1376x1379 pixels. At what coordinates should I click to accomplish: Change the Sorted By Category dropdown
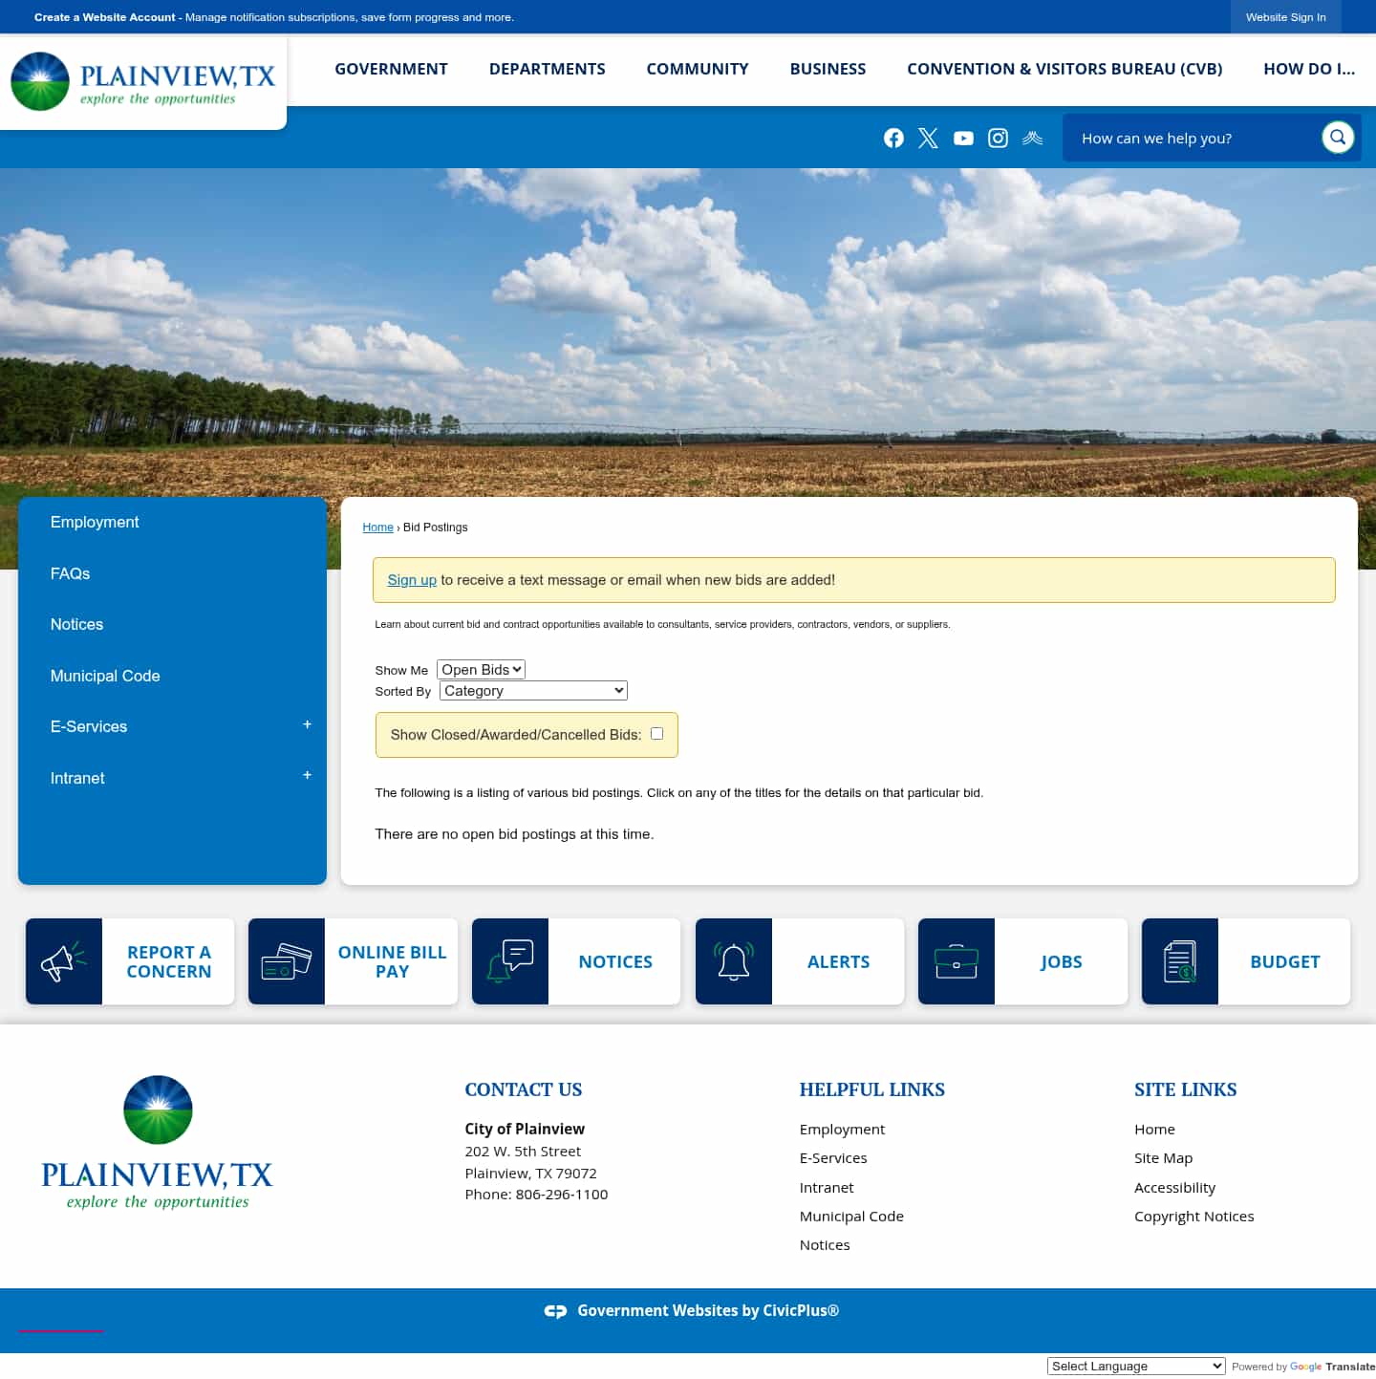point(532,690)
